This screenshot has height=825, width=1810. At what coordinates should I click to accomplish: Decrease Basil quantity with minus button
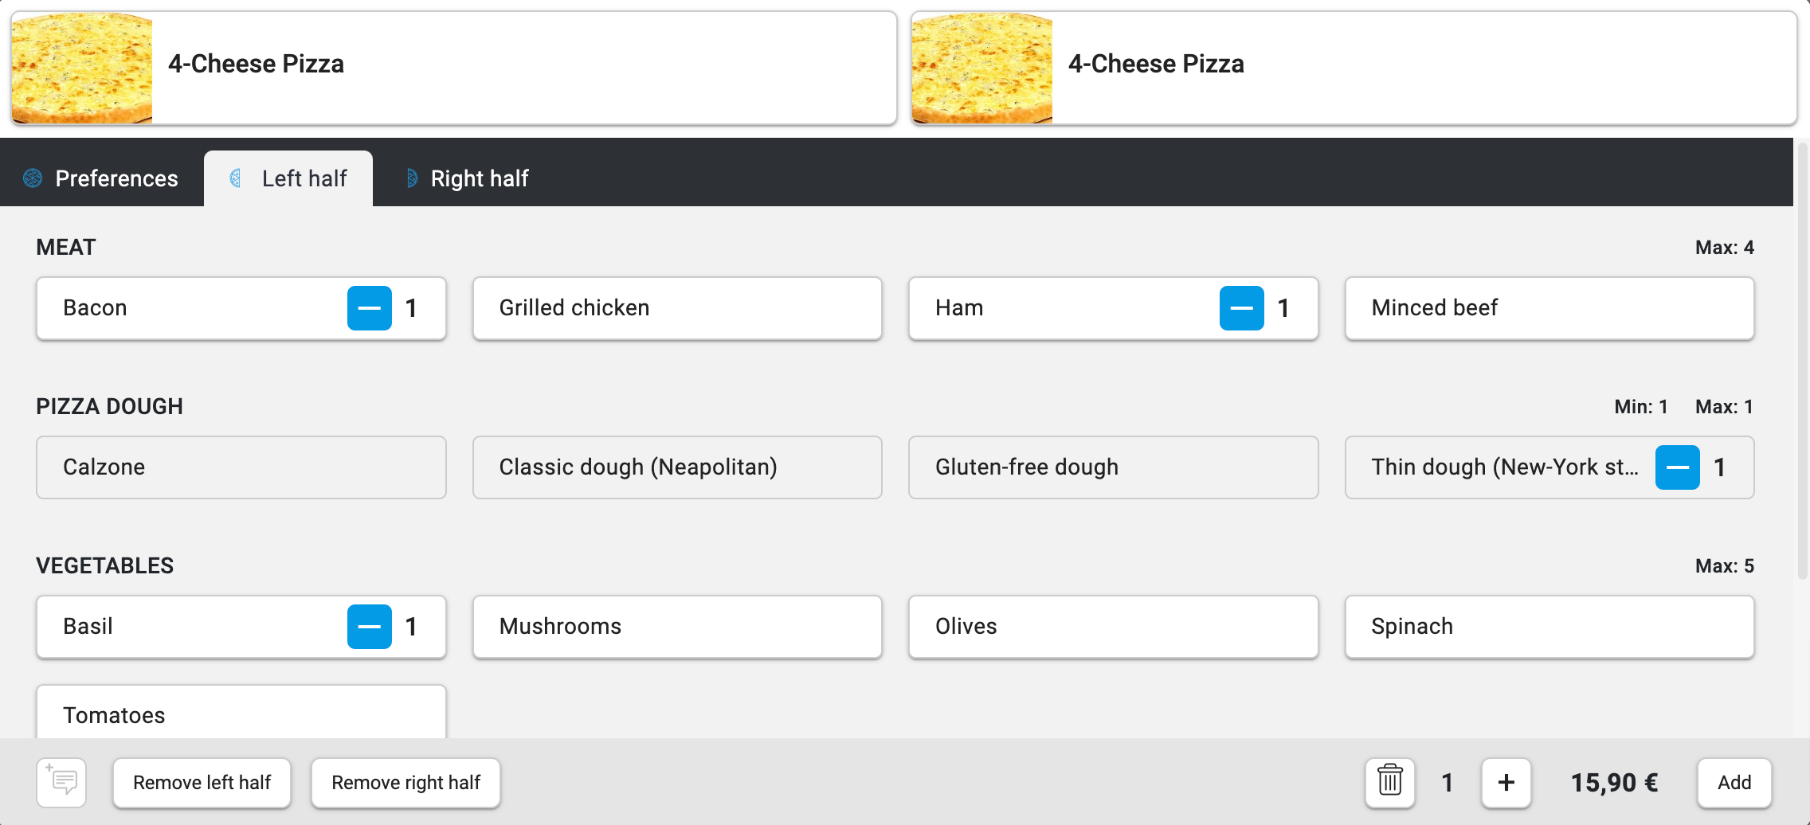click(370, 627)
